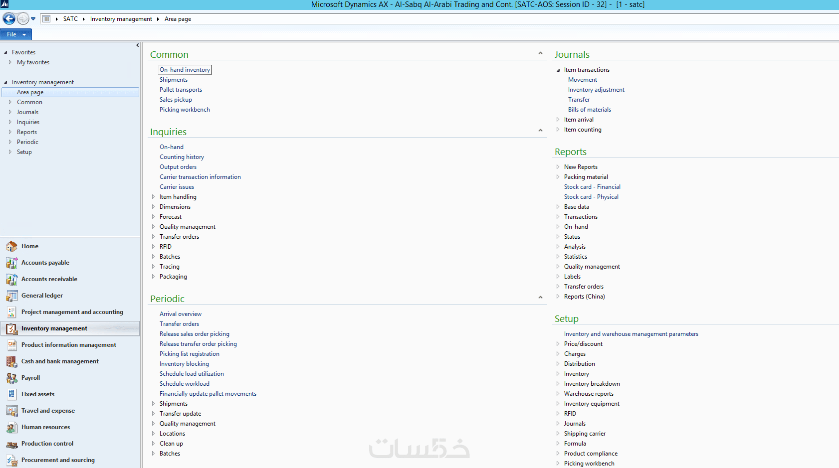
Task: Open Inventory blocking link
Action: pos(185,364)
